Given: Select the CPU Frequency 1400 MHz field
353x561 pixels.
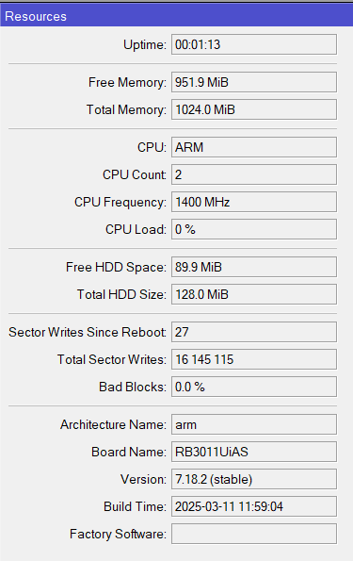Looking at the screenshot, I should (254, 202).
